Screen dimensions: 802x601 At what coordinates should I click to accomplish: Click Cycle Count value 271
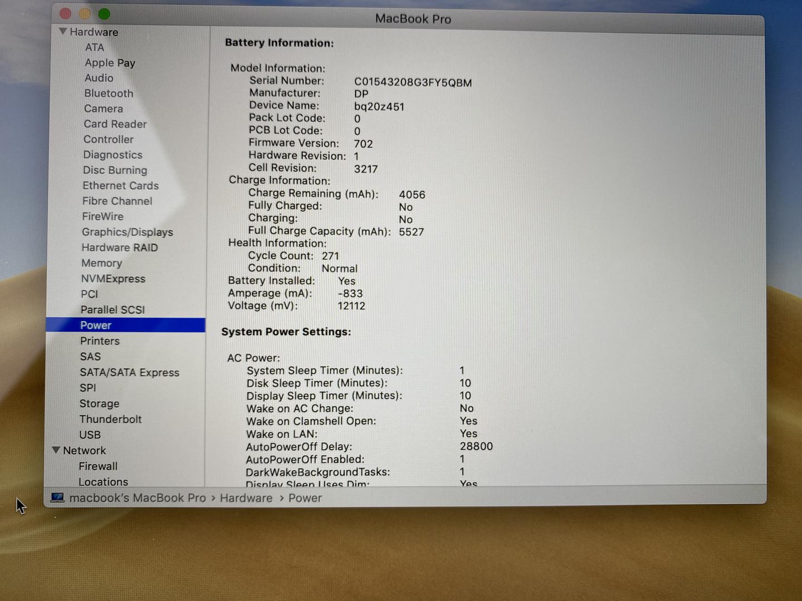(x=330, y=256)
